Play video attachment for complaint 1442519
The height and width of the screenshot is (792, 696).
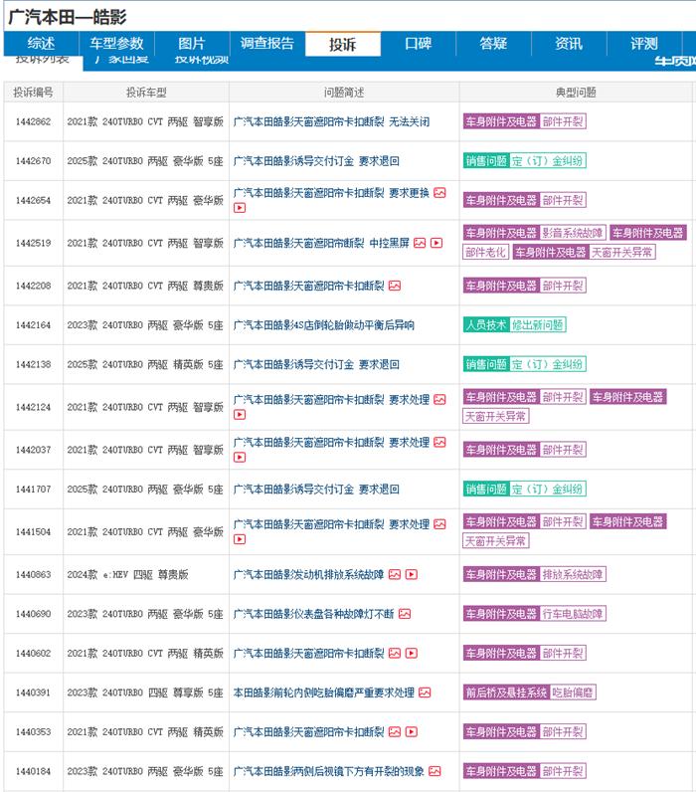click(436, 243)
